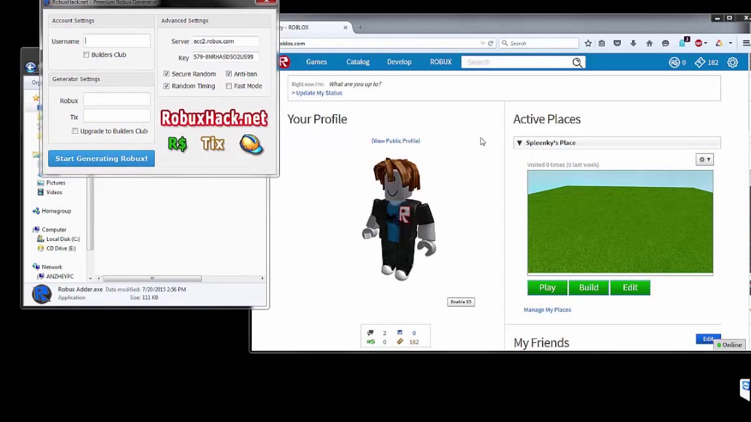Click the green Edit place button
Image resolution: width=751 pixels, height=422 pixels.
point(630,288)
